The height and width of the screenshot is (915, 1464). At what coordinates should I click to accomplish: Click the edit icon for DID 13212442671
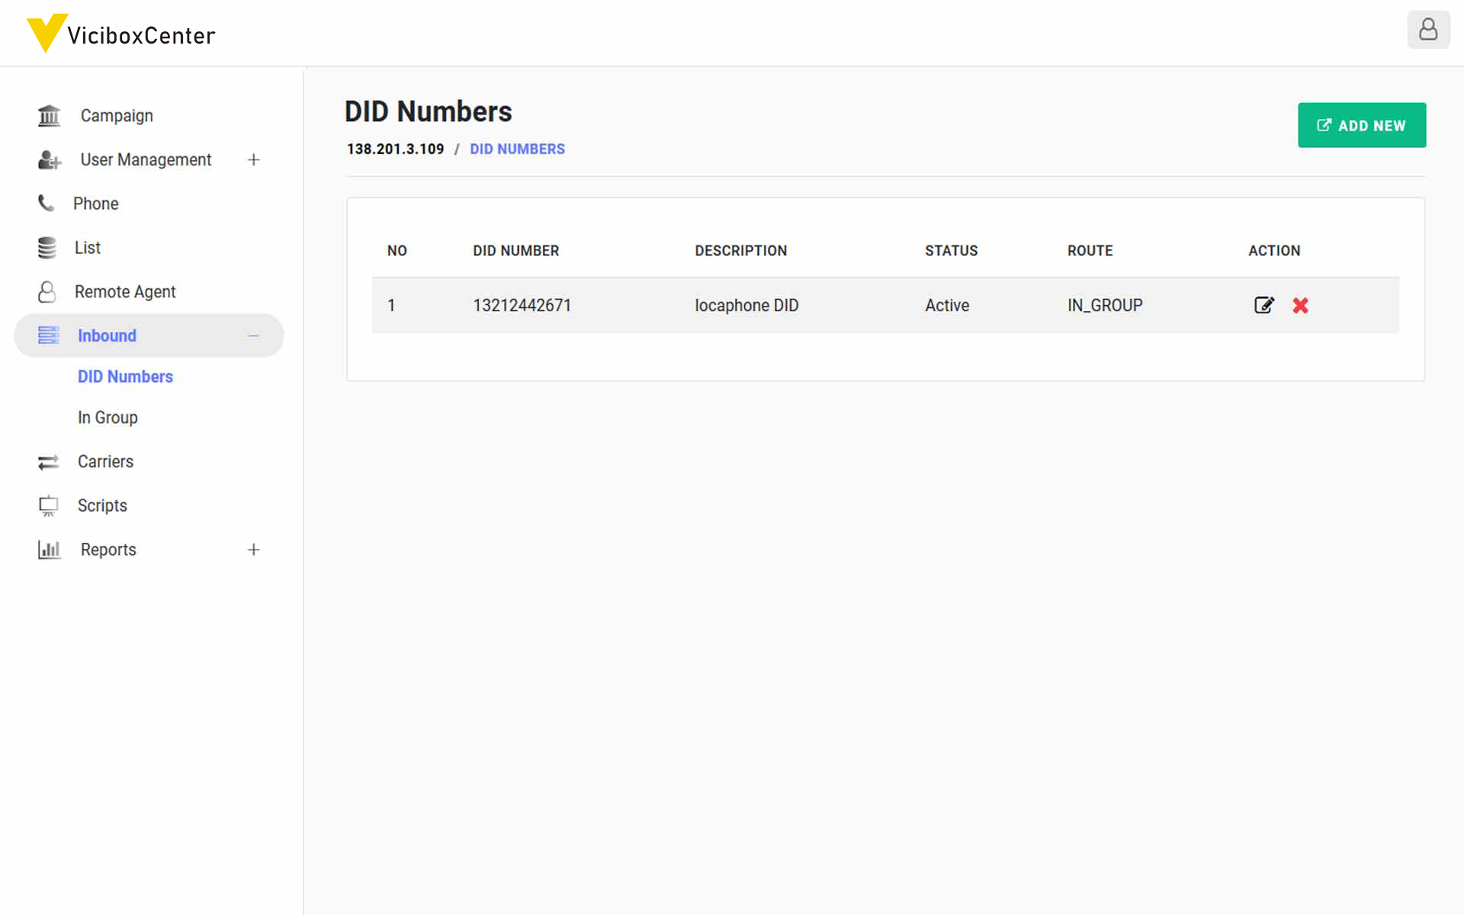1263,305
